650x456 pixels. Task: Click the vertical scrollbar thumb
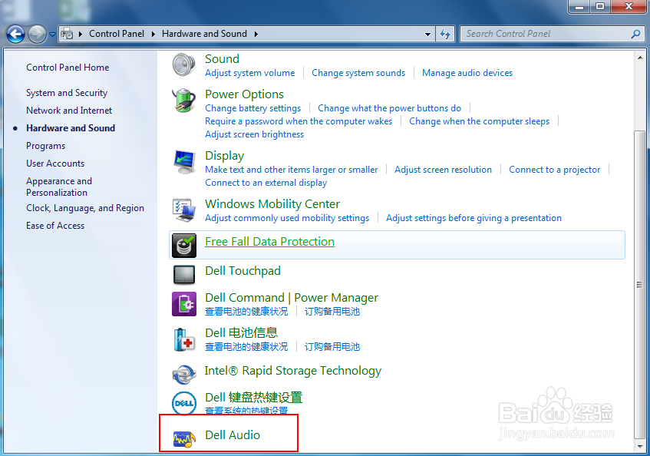640,284
